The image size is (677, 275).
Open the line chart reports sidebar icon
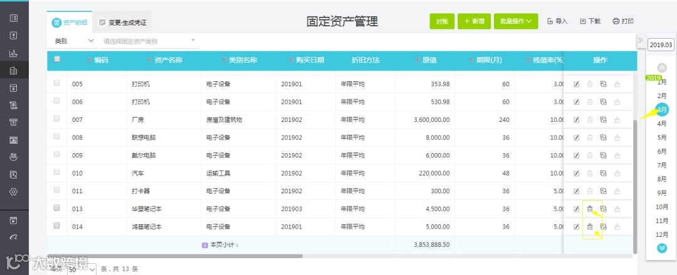13,53
